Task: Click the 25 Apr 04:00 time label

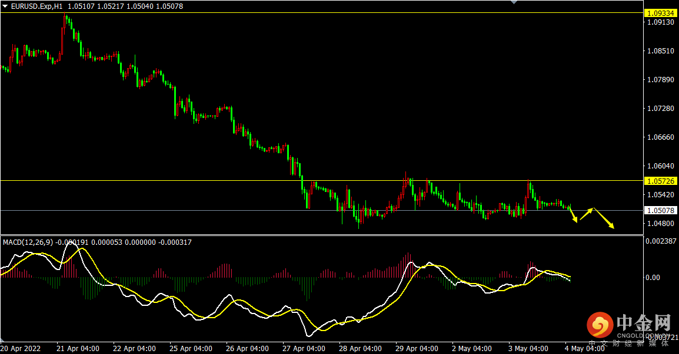Action: click(191, 348)
